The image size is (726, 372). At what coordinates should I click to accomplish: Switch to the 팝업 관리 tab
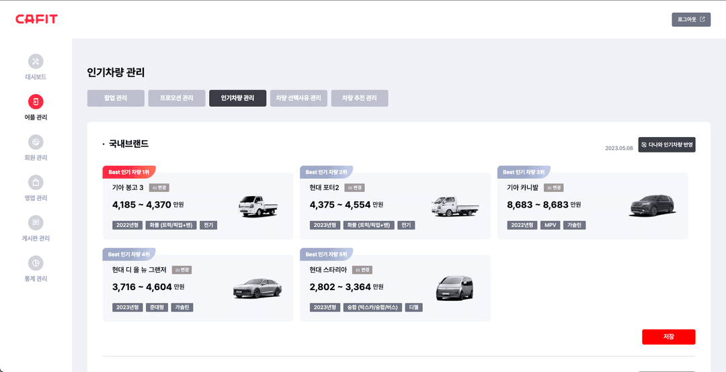pyautogui.click(x=116, y=98)
